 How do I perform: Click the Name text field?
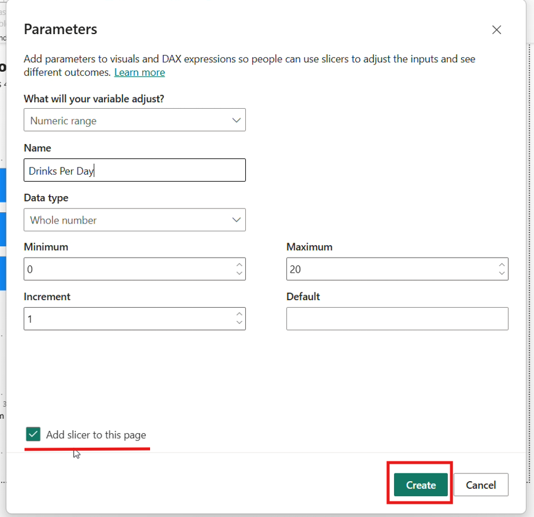[x=135, y=170]
